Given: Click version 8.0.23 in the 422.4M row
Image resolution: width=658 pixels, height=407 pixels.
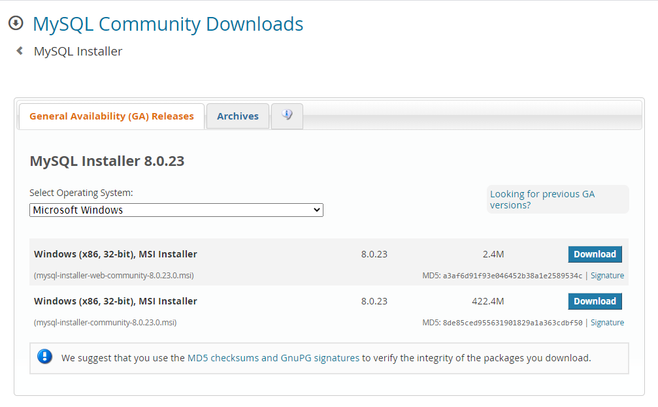Looking at the screenshot, I should tap(374, 301).
